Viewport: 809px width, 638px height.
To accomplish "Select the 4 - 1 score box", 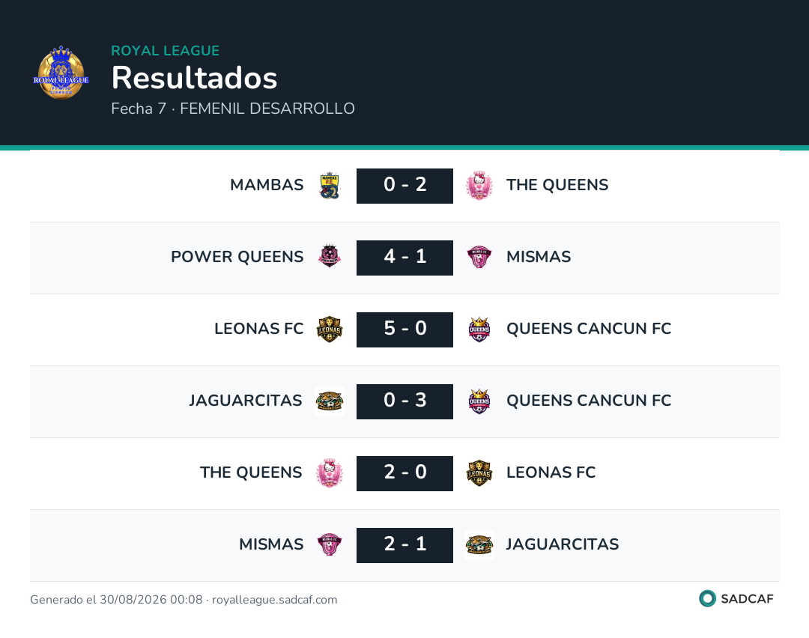I will pyautogui.click(x=405, y=258).
